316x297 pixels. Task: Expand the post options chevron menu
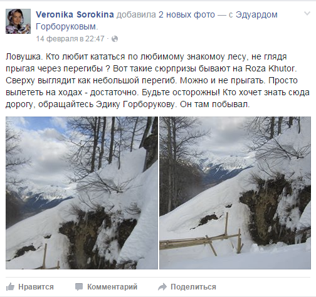point(307,14)
